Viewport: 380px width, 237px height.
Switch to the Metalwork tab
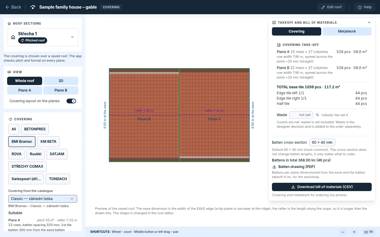[347, 31]
